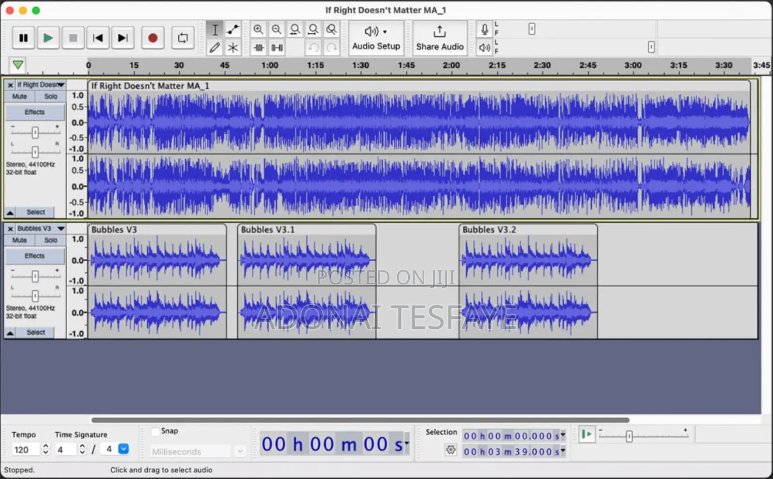Viewport: 773px width, 479px height.
Task: Mute the Bubbles V3 track
Action: pos(19,240)
